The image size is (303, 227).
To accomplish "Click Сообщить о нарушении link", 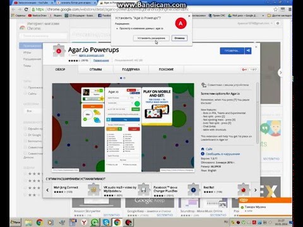I will pos(223,154).
